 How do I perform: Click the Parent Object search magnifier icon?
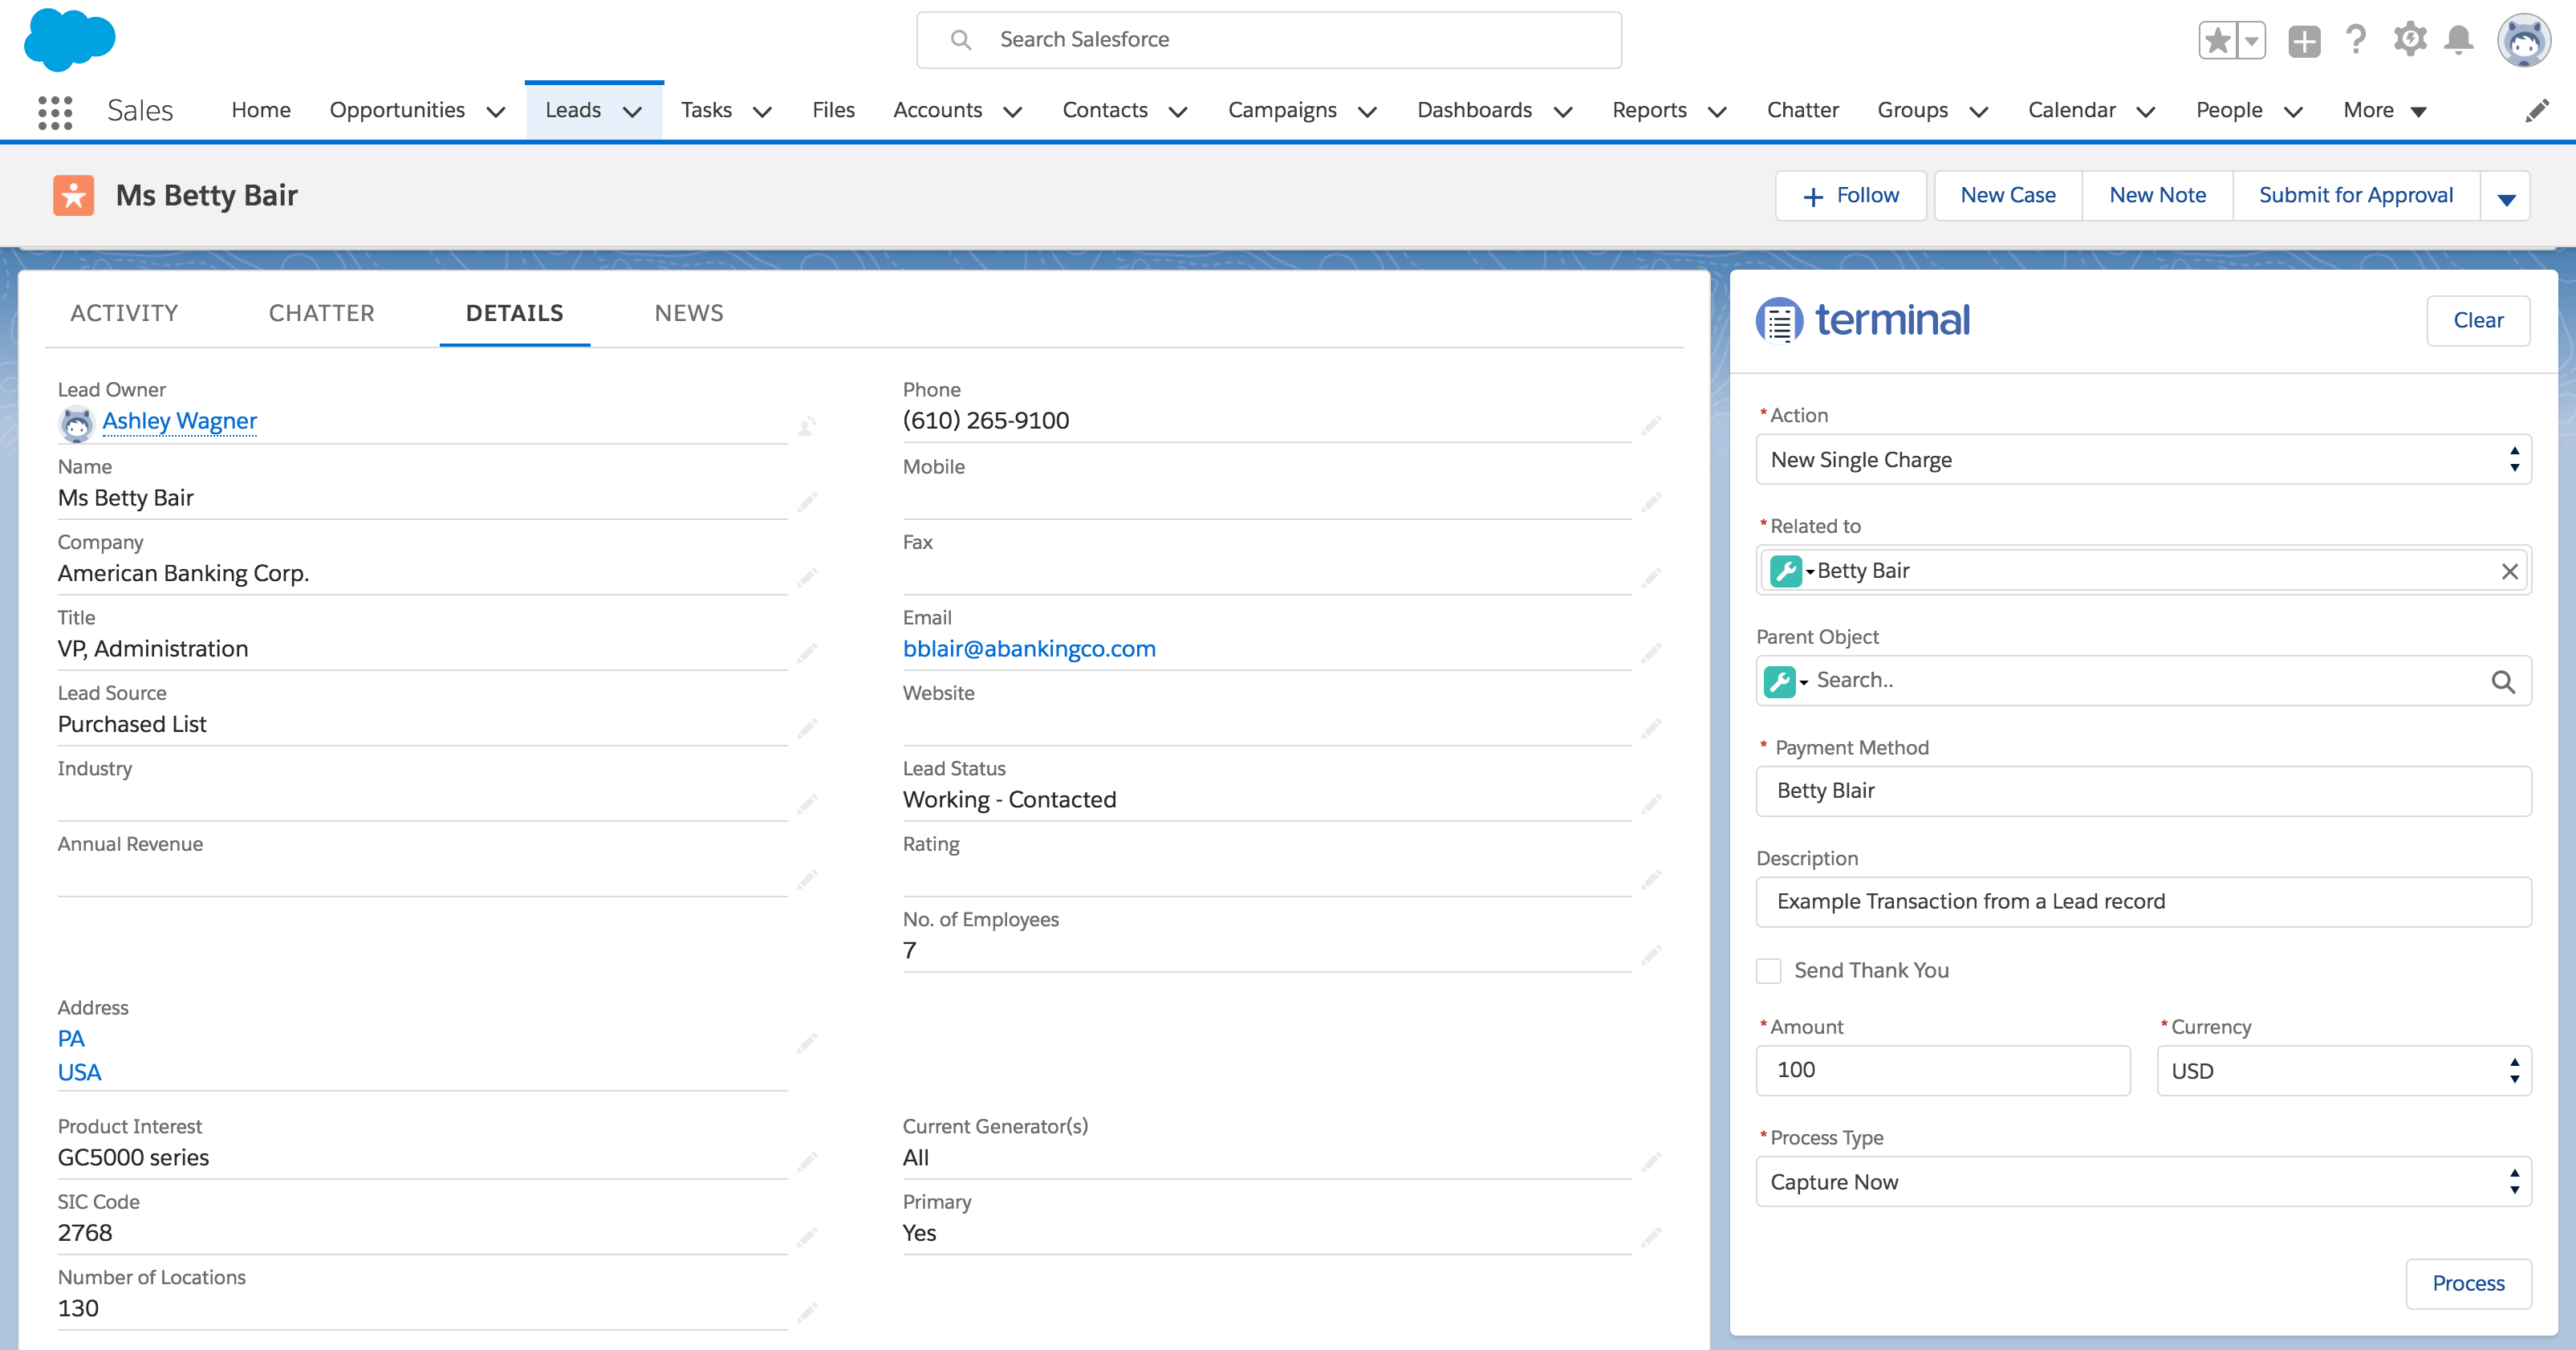[2503, 682]
